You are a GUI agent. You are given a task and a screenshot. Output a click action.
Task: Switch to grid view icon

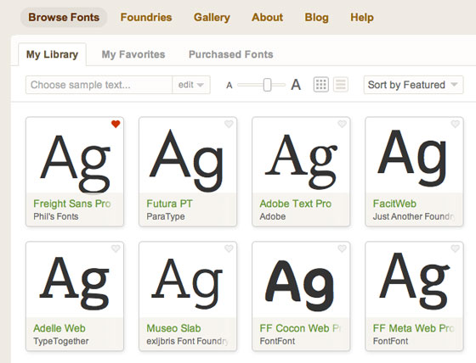321,85
